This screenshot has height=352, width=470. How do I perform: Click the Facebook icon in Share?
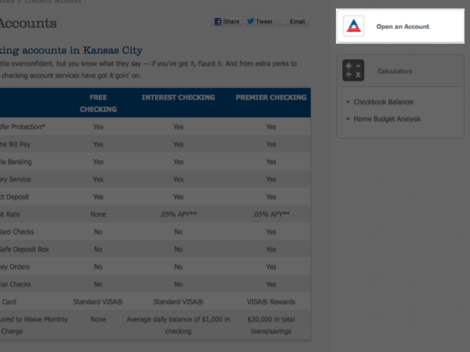click(x=218, y=22)
